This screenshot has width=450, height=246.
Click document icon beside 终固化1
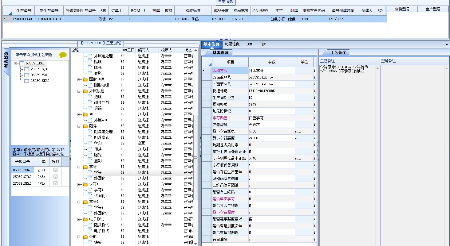point(90,196)
